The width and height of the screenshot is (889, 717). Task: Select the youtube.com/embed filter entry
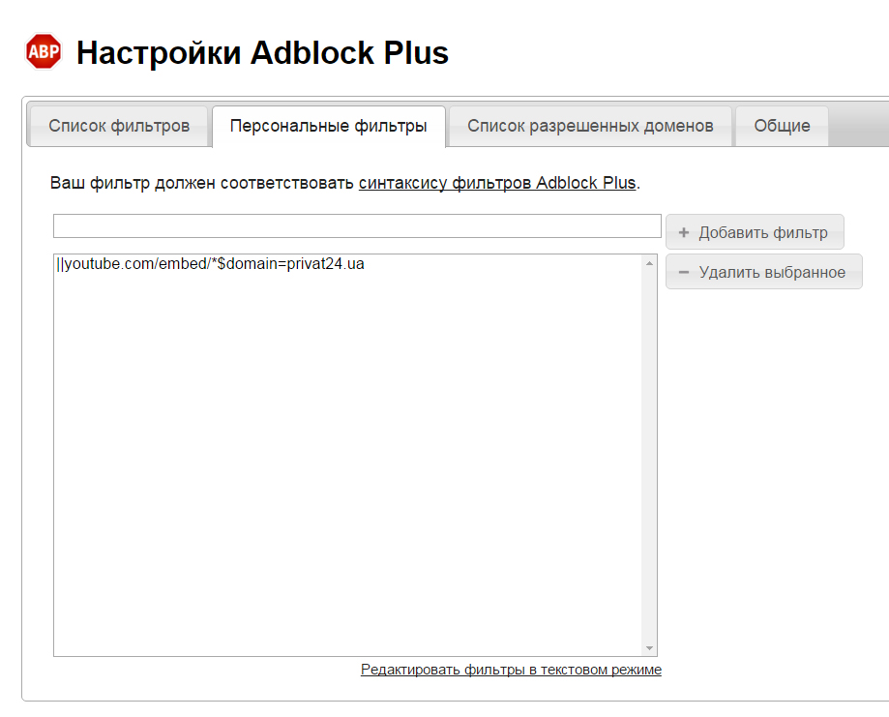(210, 264)
